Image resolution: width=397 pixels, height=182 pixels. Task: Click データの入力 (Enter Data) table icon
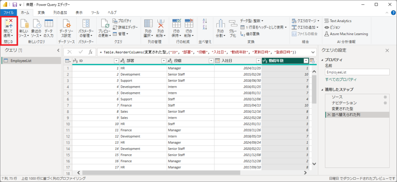click(48, 24)
